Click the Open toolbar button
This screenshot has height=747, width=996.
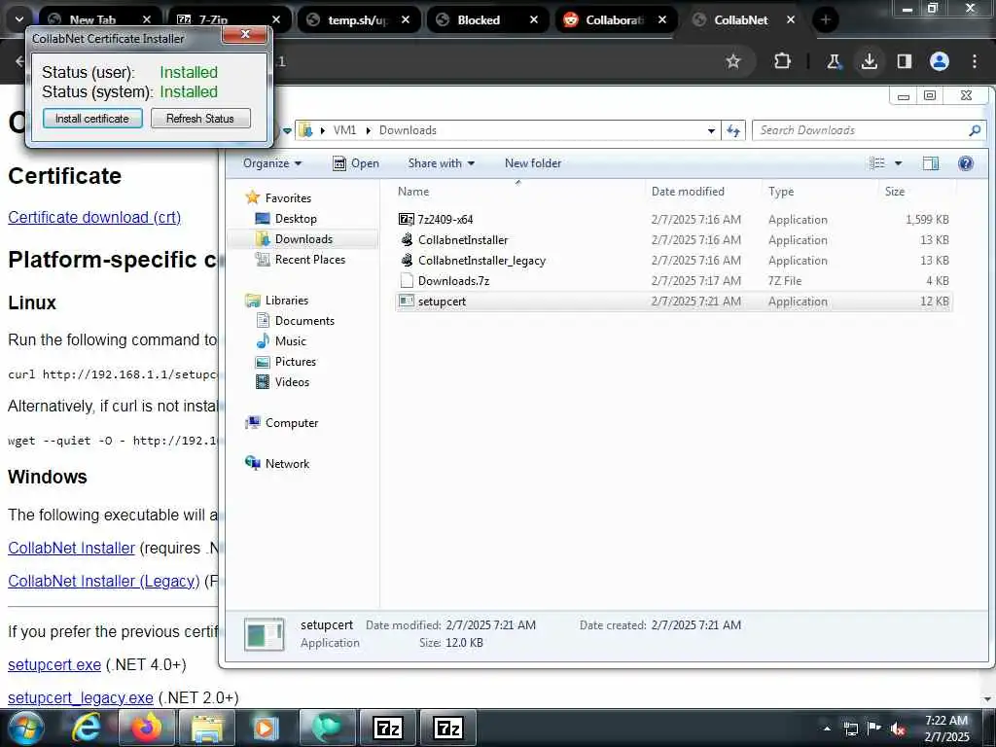pyautogui.click(x=356, y=163)
